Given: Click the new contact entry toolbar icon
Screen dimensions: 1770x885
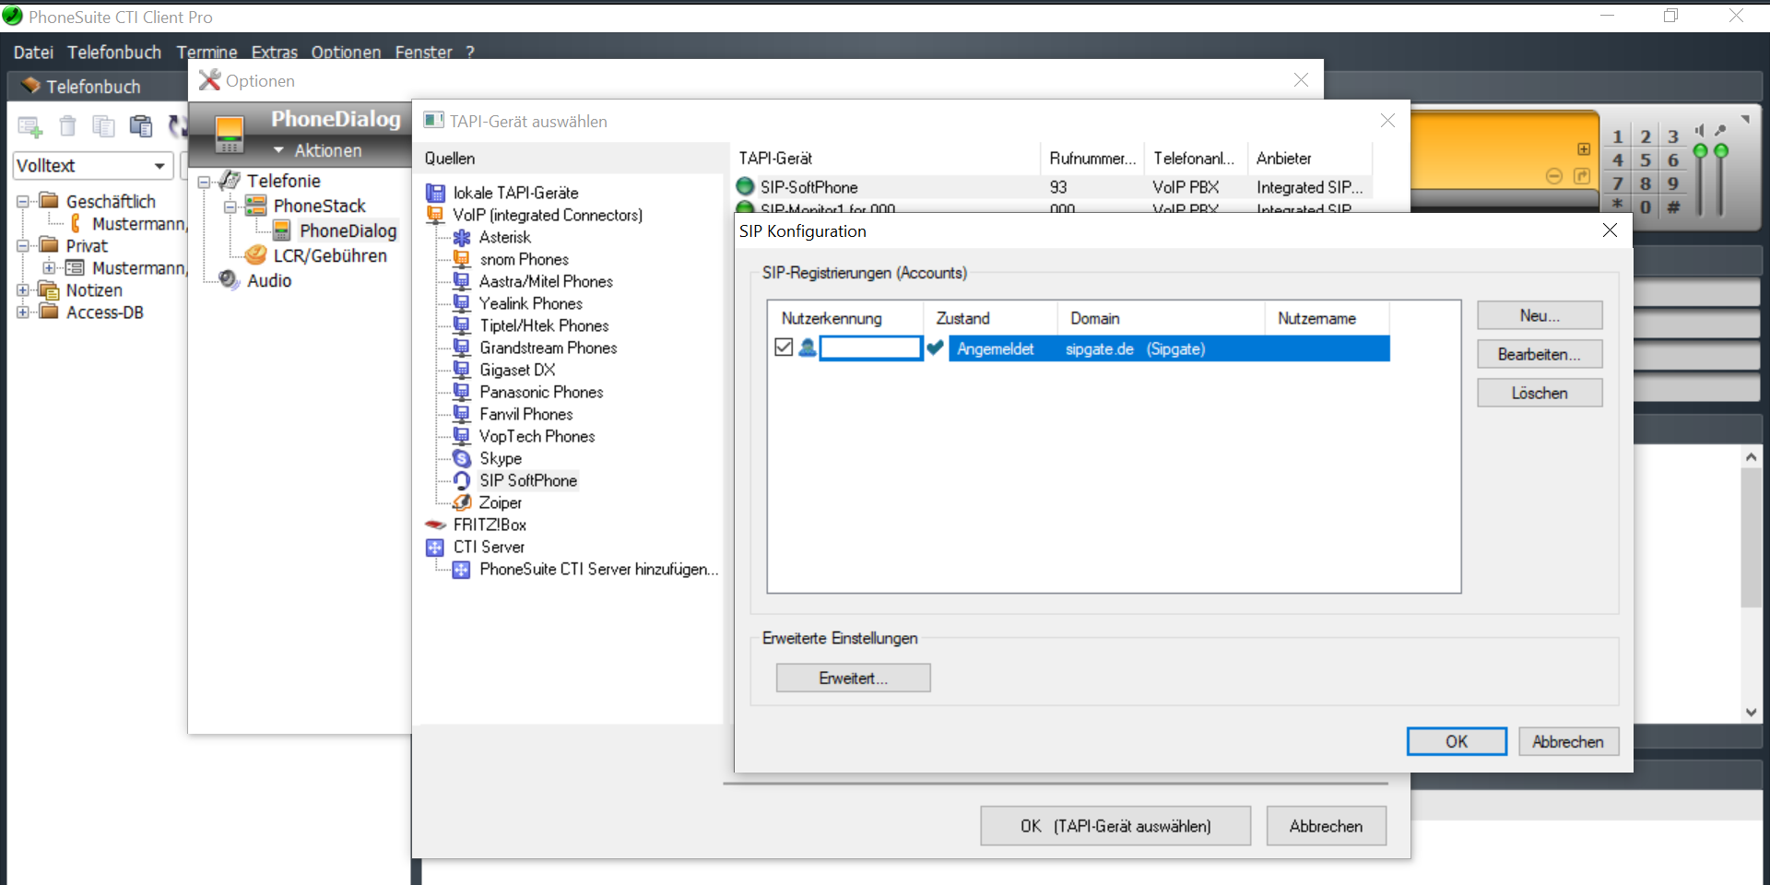Looking at the screenshot, I should pyautogui.click(x=30, y=126).
